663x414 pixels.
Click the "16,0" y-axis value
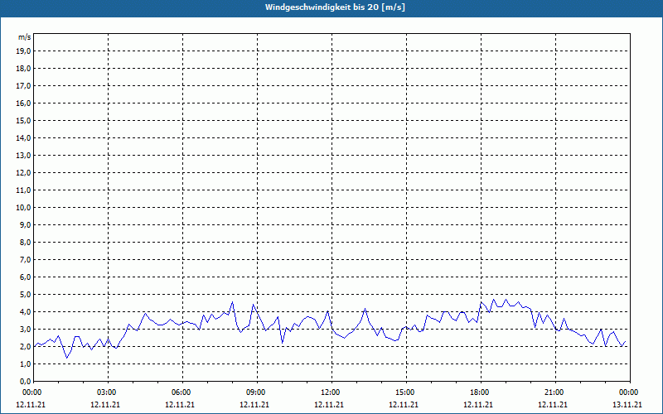24,103
